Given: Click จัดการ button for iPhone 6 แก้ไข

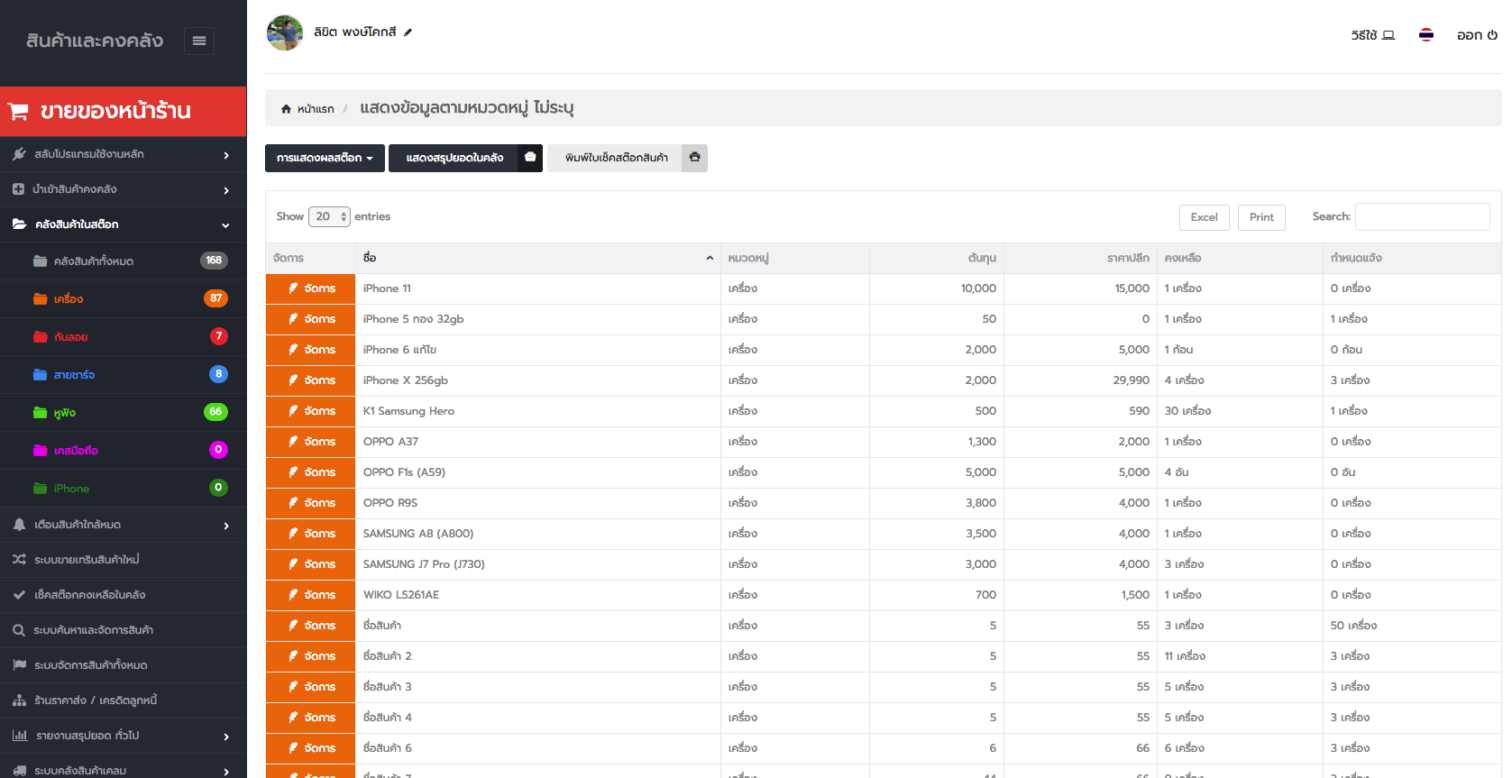Looking at the screenshot, I should pos(311,350).
